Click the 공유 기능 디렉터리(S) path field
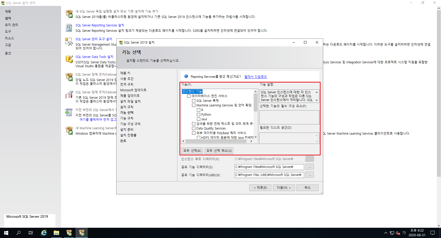Screen dimensions: 441x238 [x=269, y=167]
